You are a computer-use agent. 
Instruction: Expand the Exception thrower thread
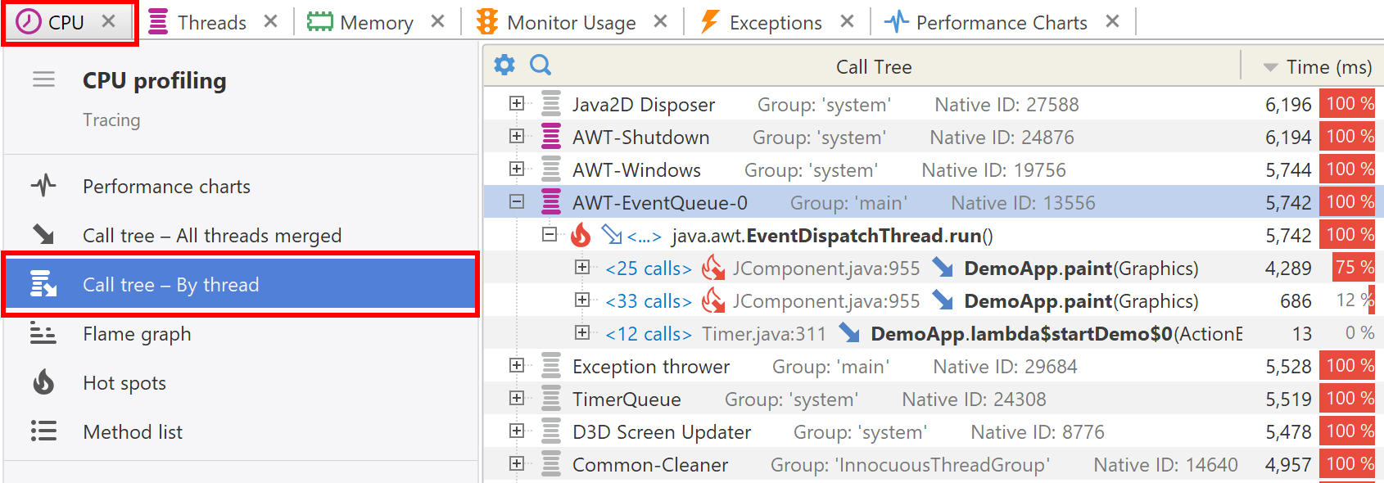click(x=516, y=365)
